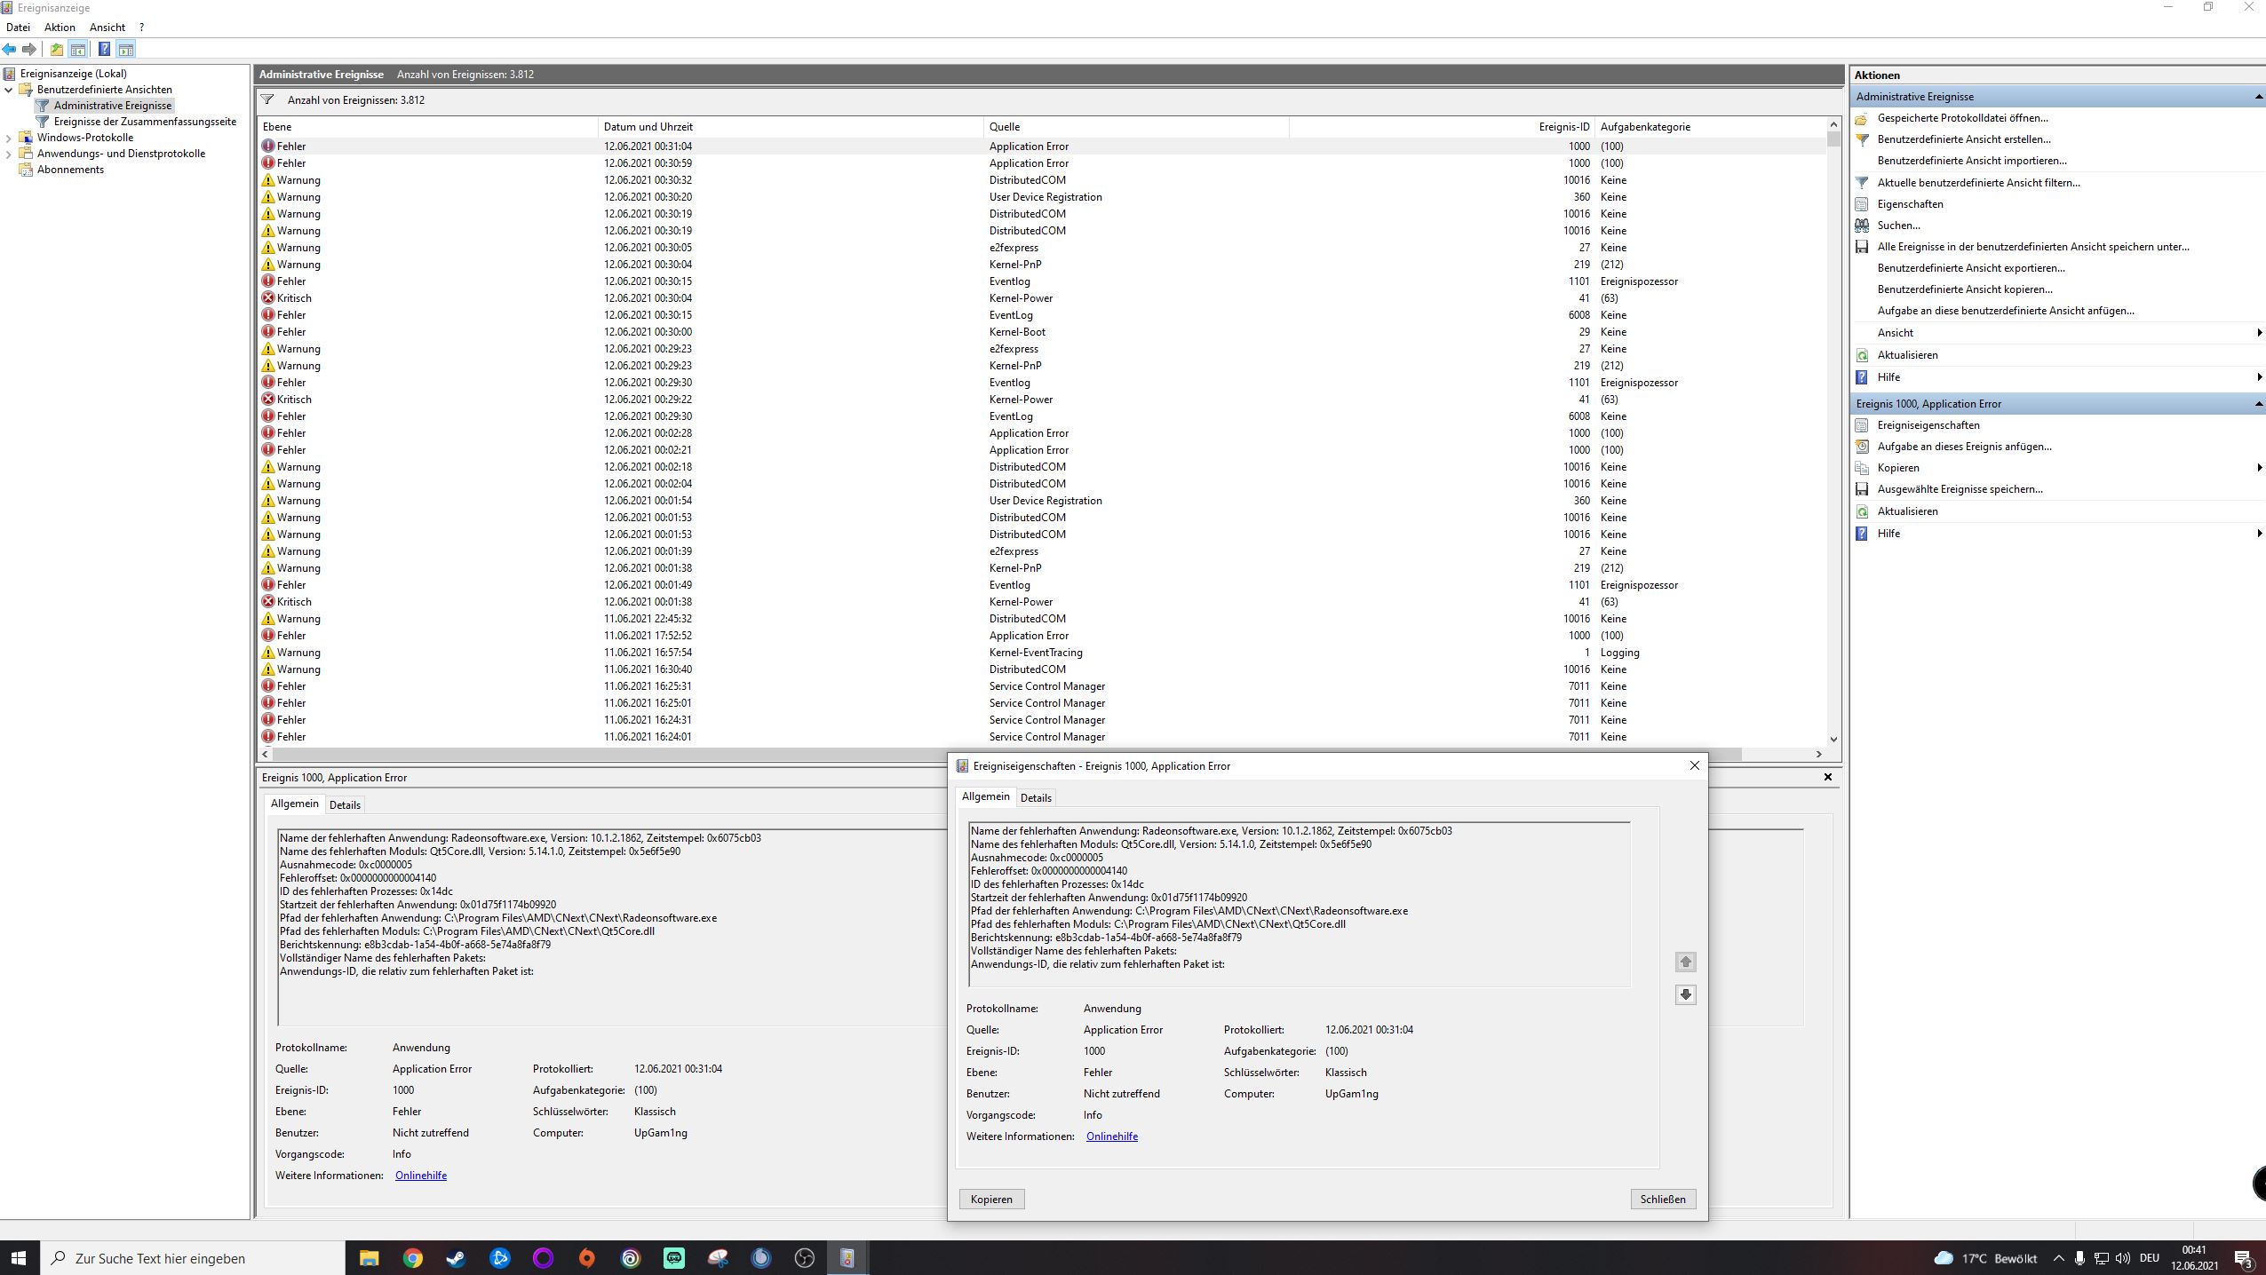Show next event with down arrow in dialog

click(x=1685, y=994)
